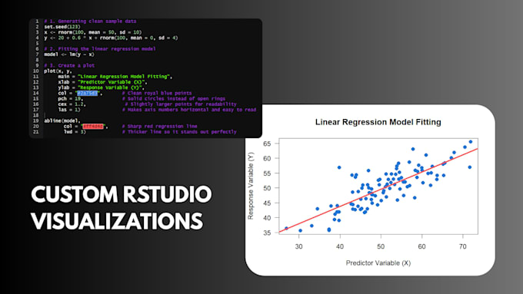
Task: Click the 'set.seed(123)' code line
Action: pos(62,27)
